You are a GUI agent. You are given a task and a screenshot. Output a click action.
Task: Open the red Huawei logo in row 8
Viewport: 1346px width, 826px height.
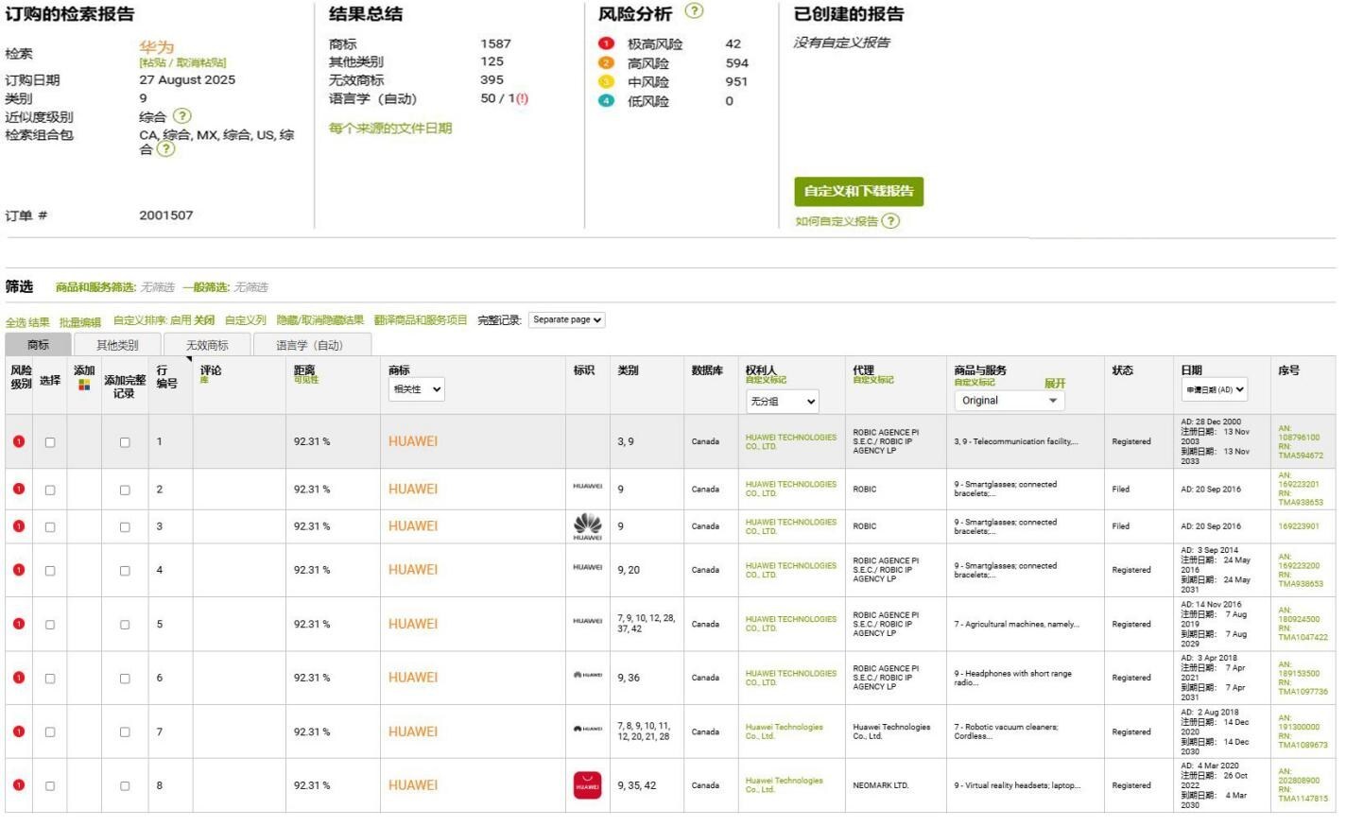tap(587, 785)
